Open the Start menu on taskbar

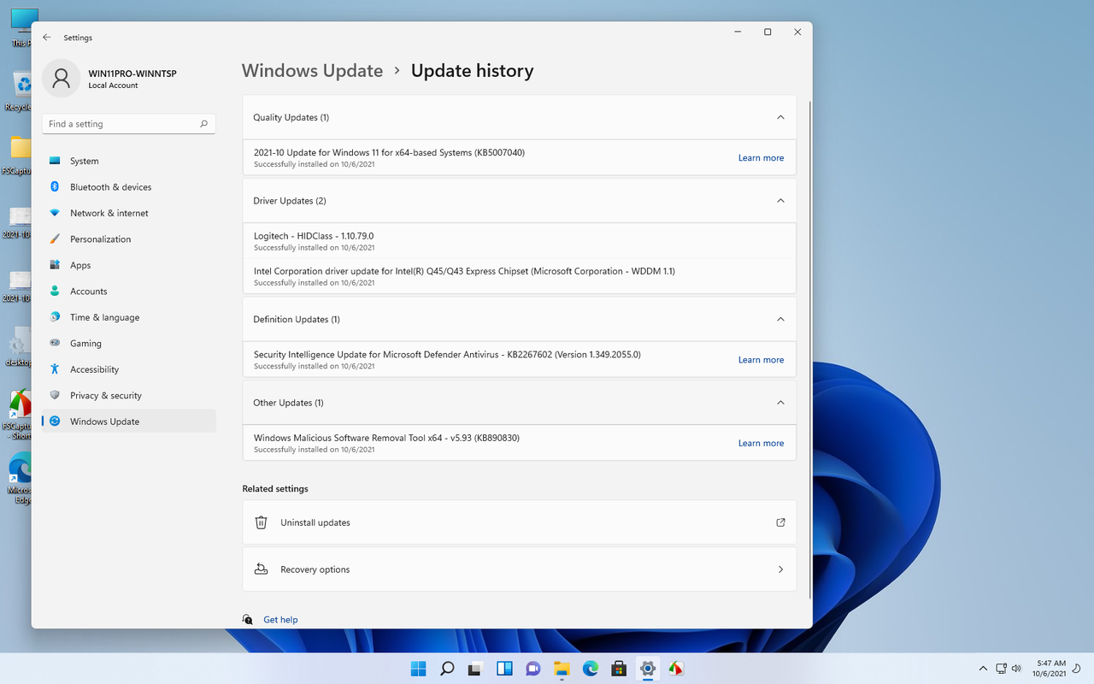tap(419, 669)
